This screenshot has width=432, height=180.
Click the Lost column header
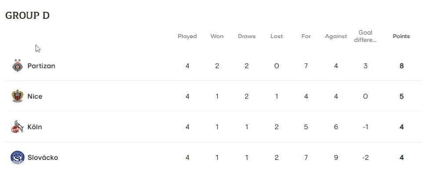tap(276, 36)
